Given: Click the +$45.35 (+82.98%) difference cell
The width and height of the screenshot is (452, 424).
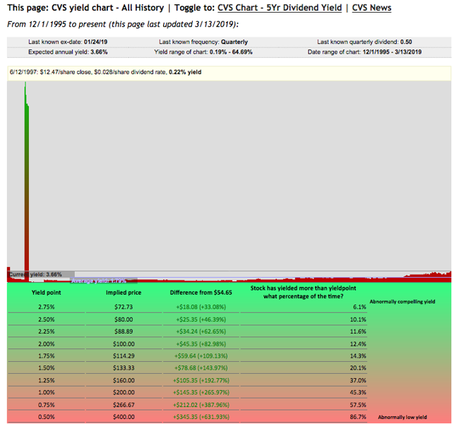Looking at the screenshot, I should point(201,344).
